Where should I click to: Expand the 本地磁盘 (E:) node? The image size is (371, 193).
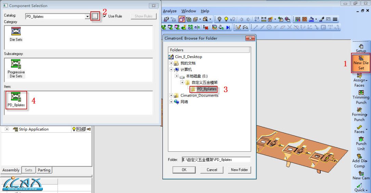[176, 76]
